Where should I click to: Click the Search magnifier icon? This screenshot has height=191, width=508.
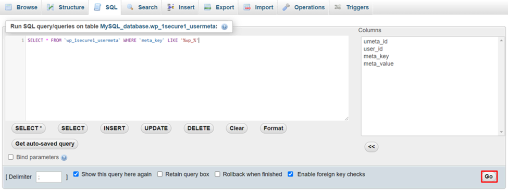click(x=130, y=7)
